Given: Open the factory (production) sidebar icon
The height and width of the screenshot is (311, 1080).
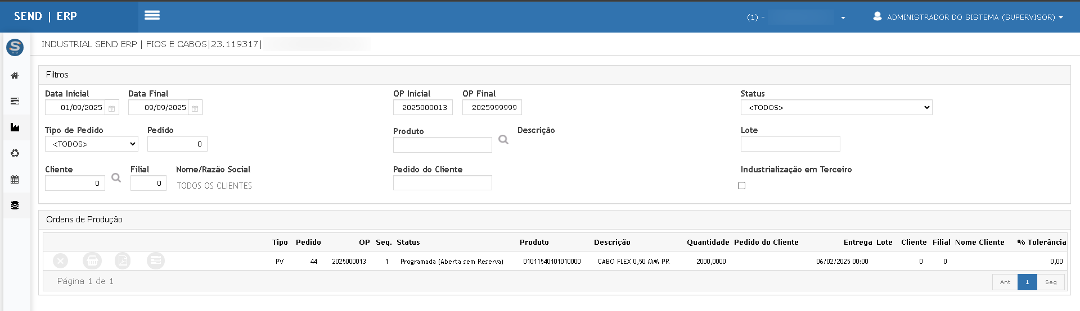Looking at the screenshot, I should 15,127.
